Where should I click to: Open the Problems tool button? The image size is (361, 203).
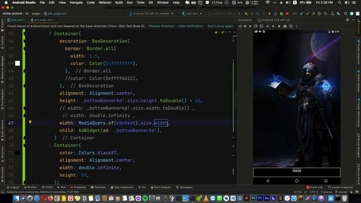tap(78, 187)
